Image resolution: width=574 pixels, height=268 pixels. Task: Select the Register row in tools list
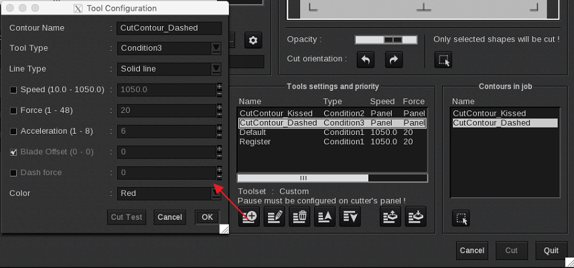255,142
